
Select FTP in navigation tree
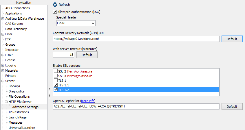[8, 39]
